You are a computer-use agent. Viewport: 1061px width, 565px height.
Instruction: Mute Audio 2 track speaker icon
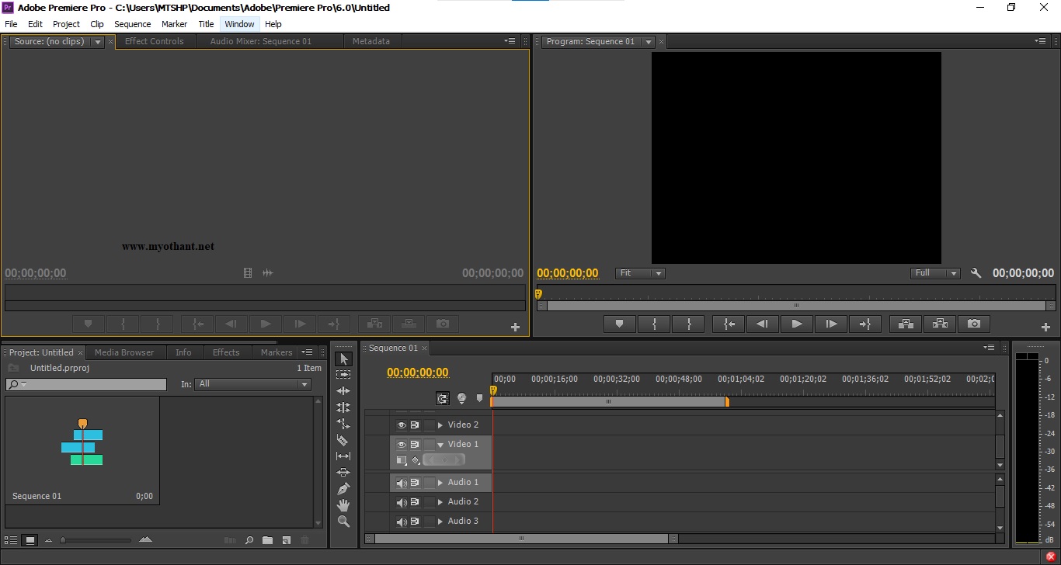click(x=402, y=502)
